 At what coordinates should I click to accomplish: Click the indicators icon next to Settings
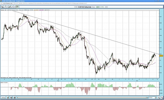coord(8,98)
